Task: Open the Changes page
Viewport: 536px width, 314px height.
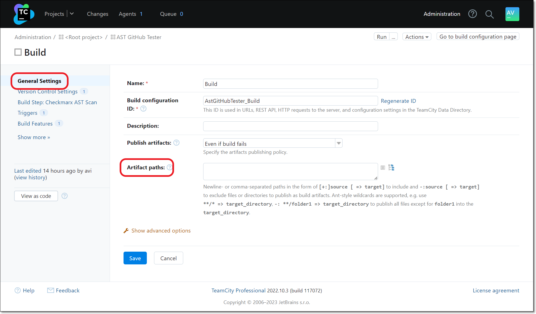Action: coord(98,14)
